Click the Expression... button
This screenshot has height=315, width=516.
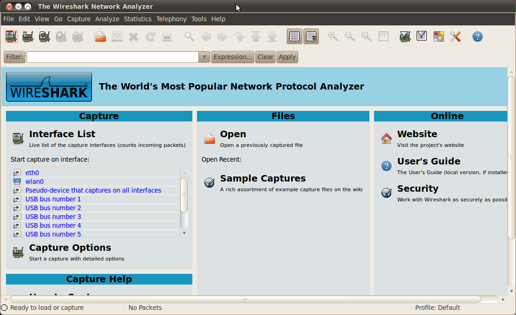(233, 57)
